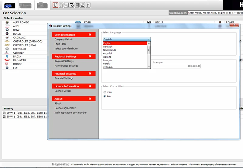Click the Licence Information red header
This screenshot has height=168, width=243.
coord(74,86)
